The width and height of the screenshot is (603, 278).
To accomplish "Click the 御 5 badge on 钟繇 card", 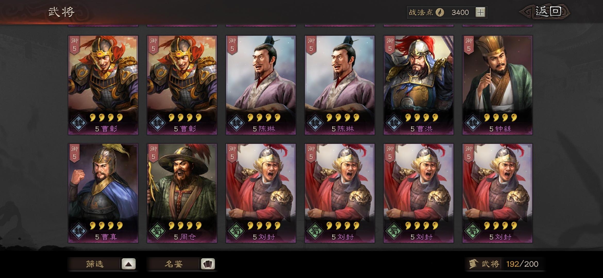I will click(x=469, y=45).
